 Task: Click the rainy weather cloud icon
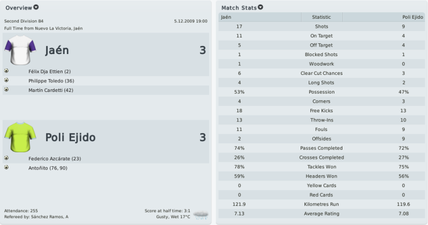[x=201, y=215]
